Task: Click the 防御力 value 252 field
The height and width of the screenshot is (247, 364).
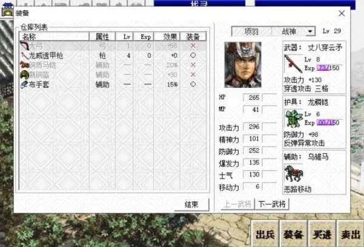Action: [x=252, y=151]
